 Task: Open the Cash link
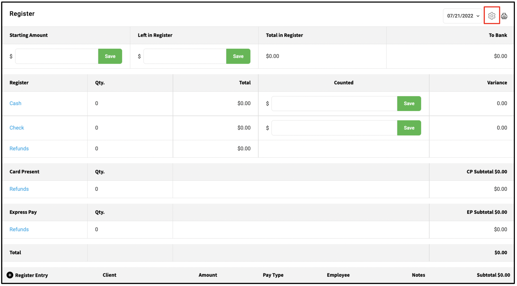point(15,103)
